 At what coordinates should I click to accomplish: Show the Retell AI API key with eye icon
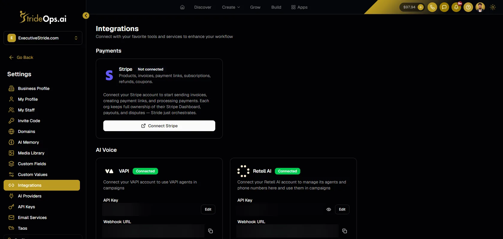pos(329,209)
